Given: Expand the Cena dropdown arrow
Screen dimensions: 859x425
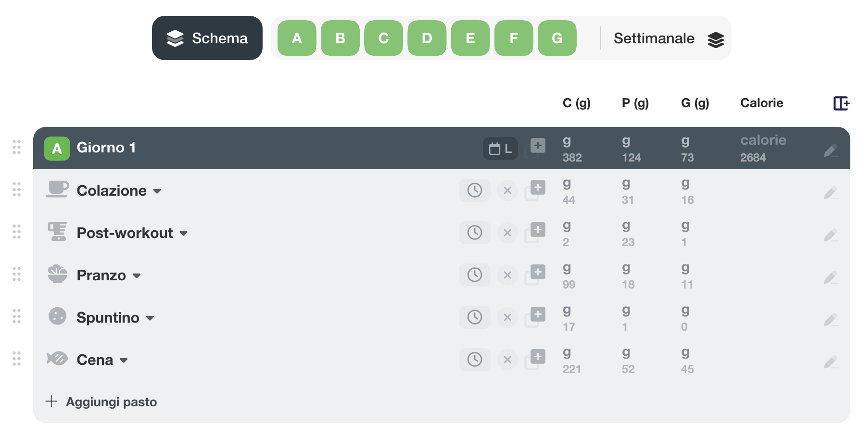Looking at the screenshot, I should (124, 361).
